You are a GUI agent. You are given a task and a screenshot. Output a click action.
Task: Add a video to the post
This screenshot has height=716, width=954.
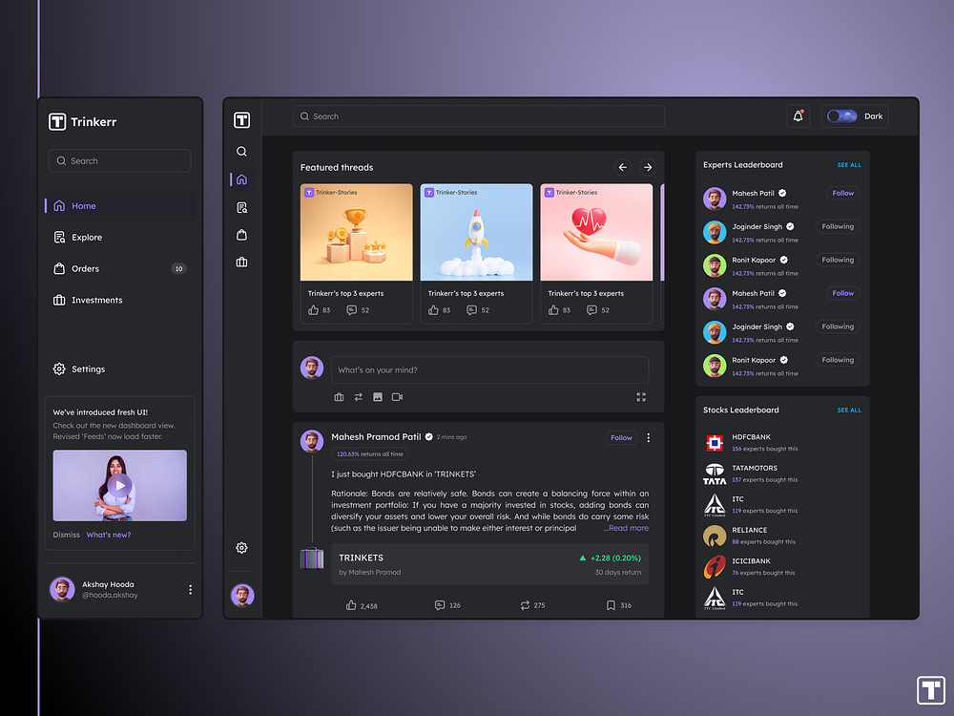point(397,397)
